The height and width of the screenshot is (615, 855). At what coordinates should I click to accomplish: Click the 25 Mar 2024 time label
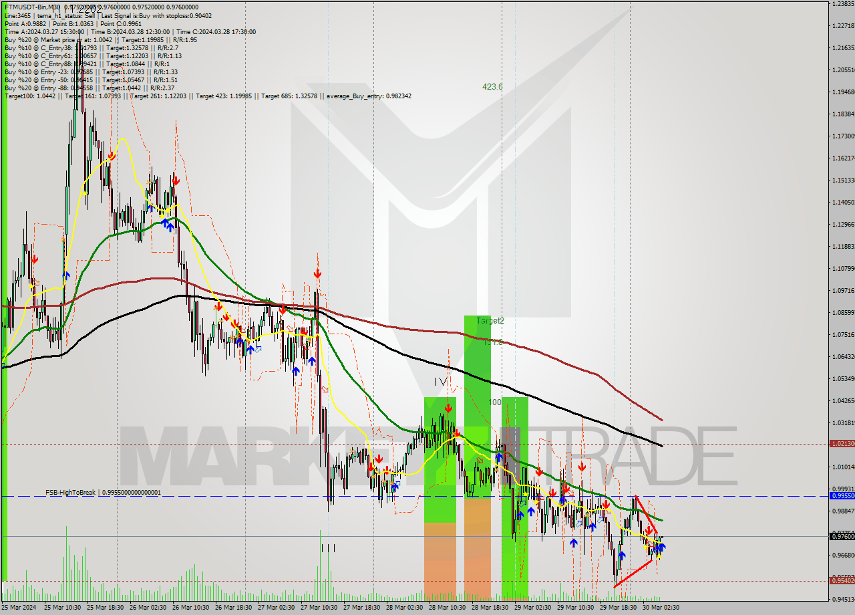coord(19,608)
